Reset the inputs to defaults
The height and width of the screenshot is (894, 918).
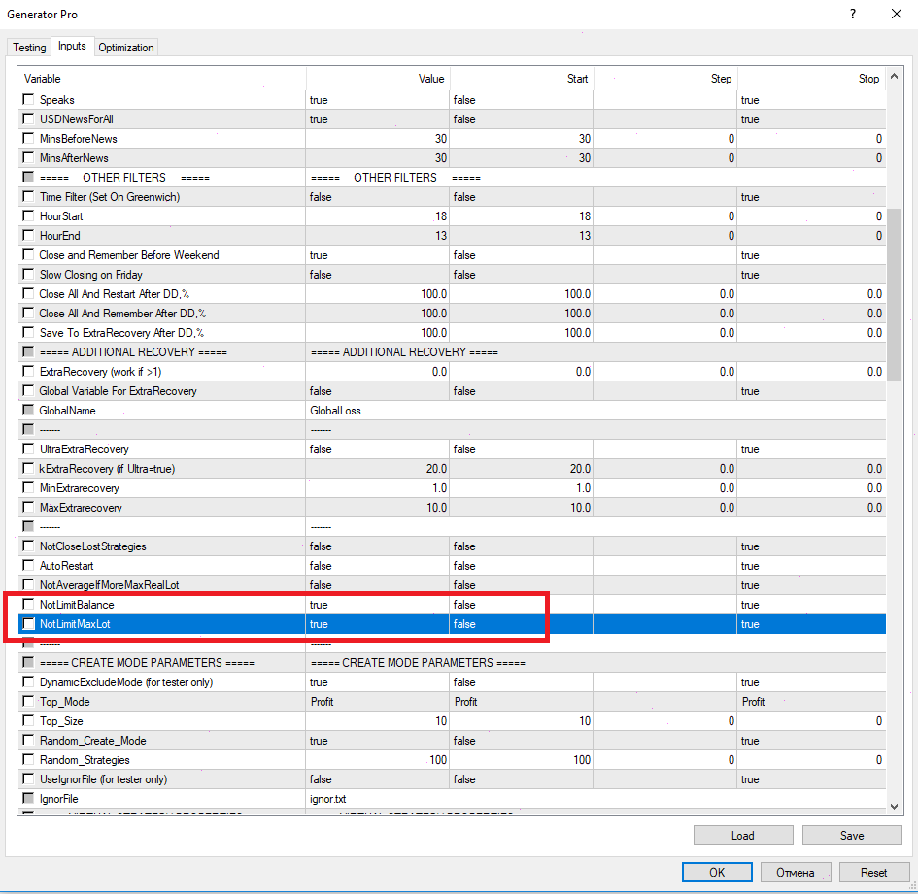click(x=873, y=873)
